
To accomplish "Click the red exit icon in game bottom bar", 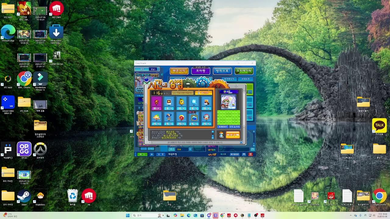I will pyautogui.click(x=250, y=154).
